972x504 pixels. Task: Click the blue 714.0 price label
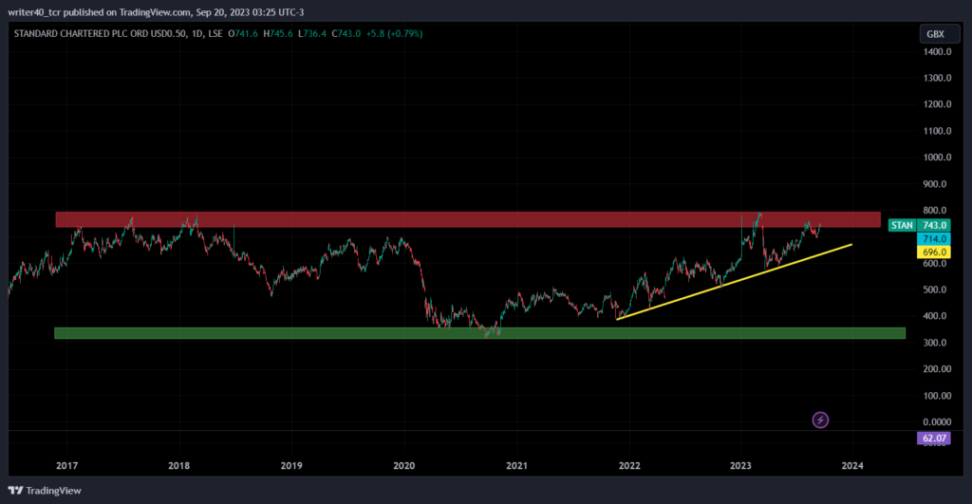pyautogui.click(x=934, y=238)
